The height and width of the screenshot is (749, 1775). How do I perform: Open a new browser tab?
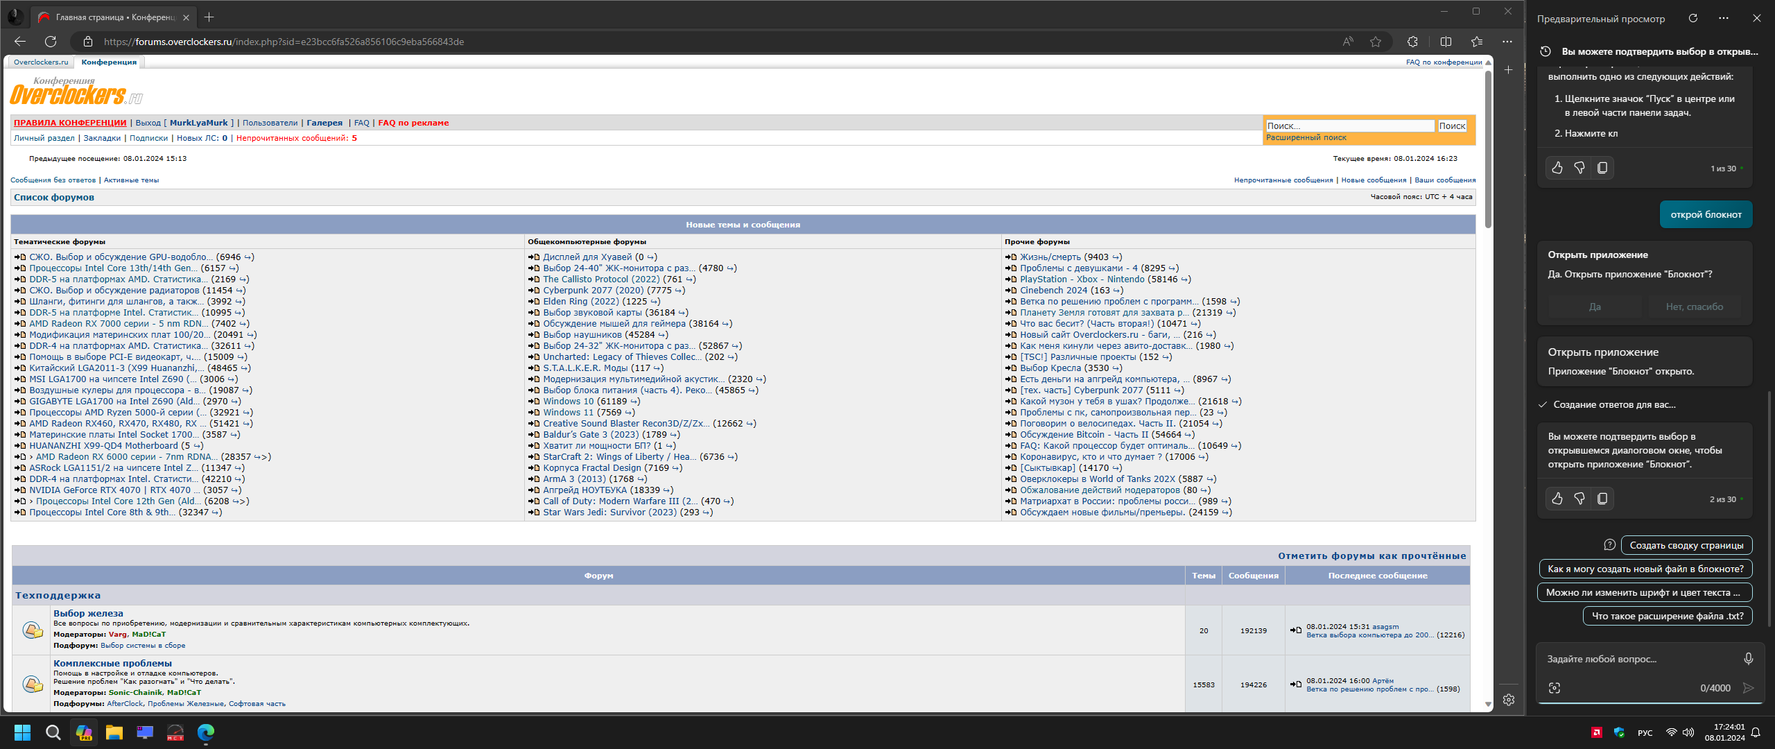point(209,17)
